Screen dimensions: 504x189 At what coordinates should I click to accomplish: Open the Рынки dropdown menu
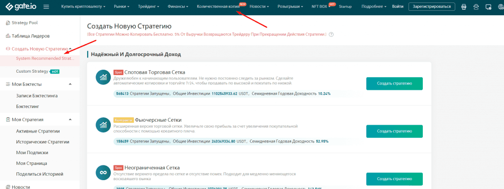pos(122,6)
